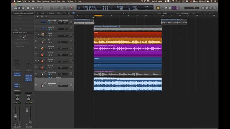Viewport: 230px width, 129px height.
Task: Open the Drag dropdown set to No Overlap
Action: point(185,13)
